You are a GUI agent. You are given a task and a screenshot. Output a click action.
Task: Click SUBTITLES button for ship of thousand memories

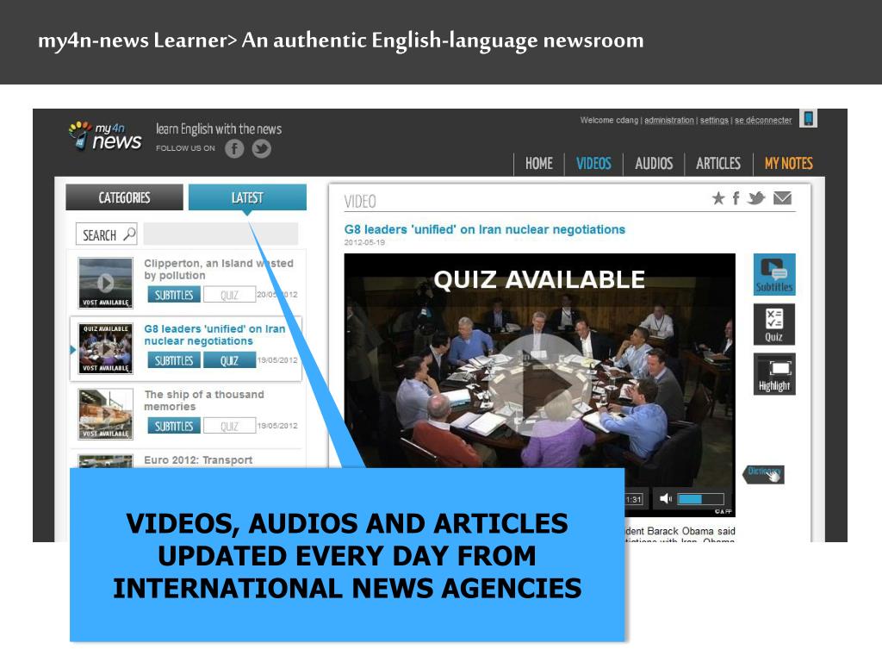click(174, 426)
